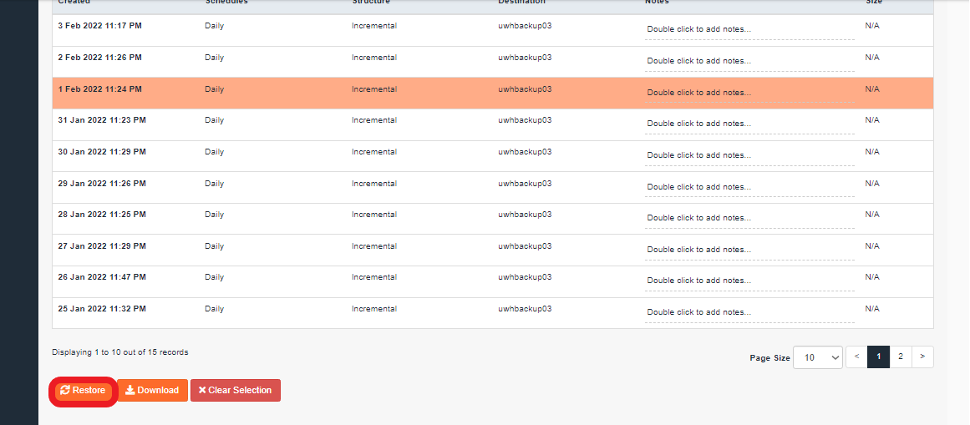Click the previous page arrow
Image resolution: width=970 pixels, height=425 pixels.
pos(856,357)
